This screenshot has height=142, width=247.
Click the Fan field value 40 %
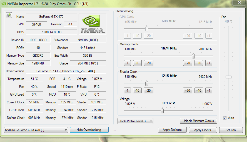34,87
